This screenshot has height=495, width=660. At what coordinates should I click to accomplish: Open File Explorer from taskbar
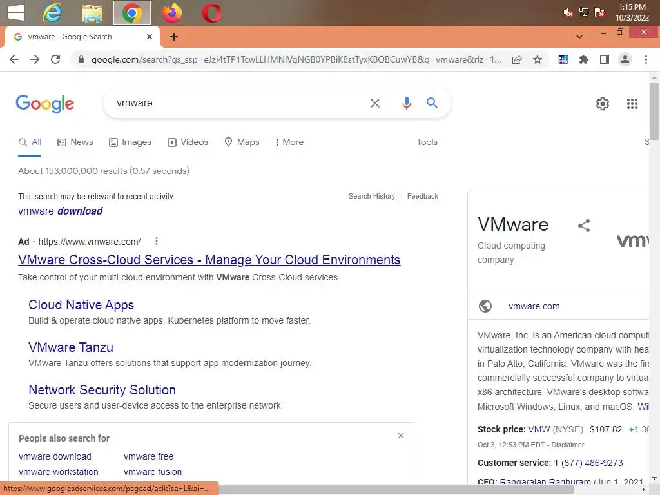point(92,13)
